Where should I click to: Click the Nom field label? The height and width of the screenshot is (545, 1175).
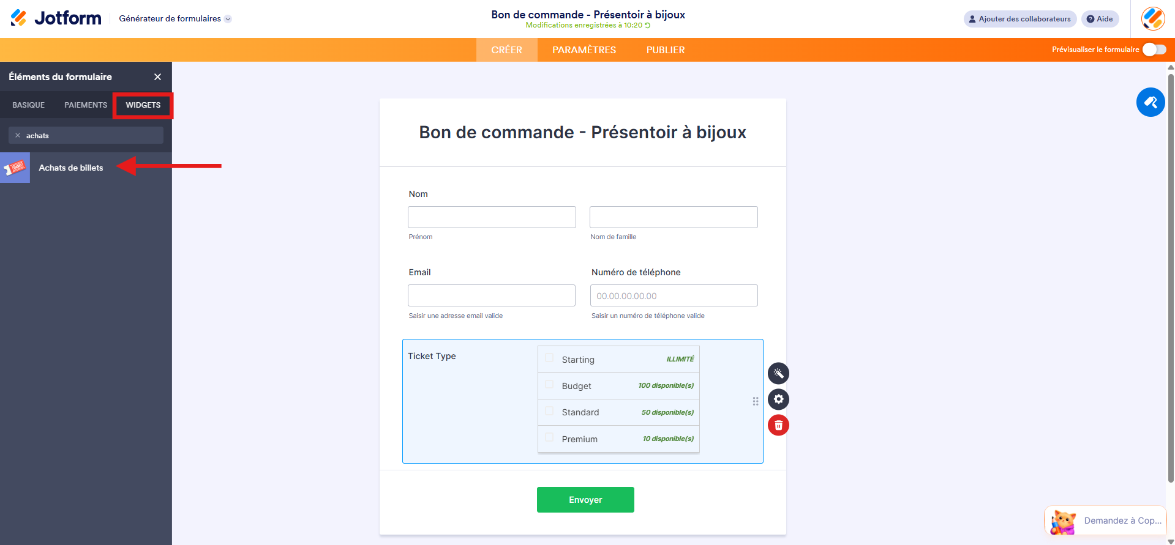pos(418,194)
